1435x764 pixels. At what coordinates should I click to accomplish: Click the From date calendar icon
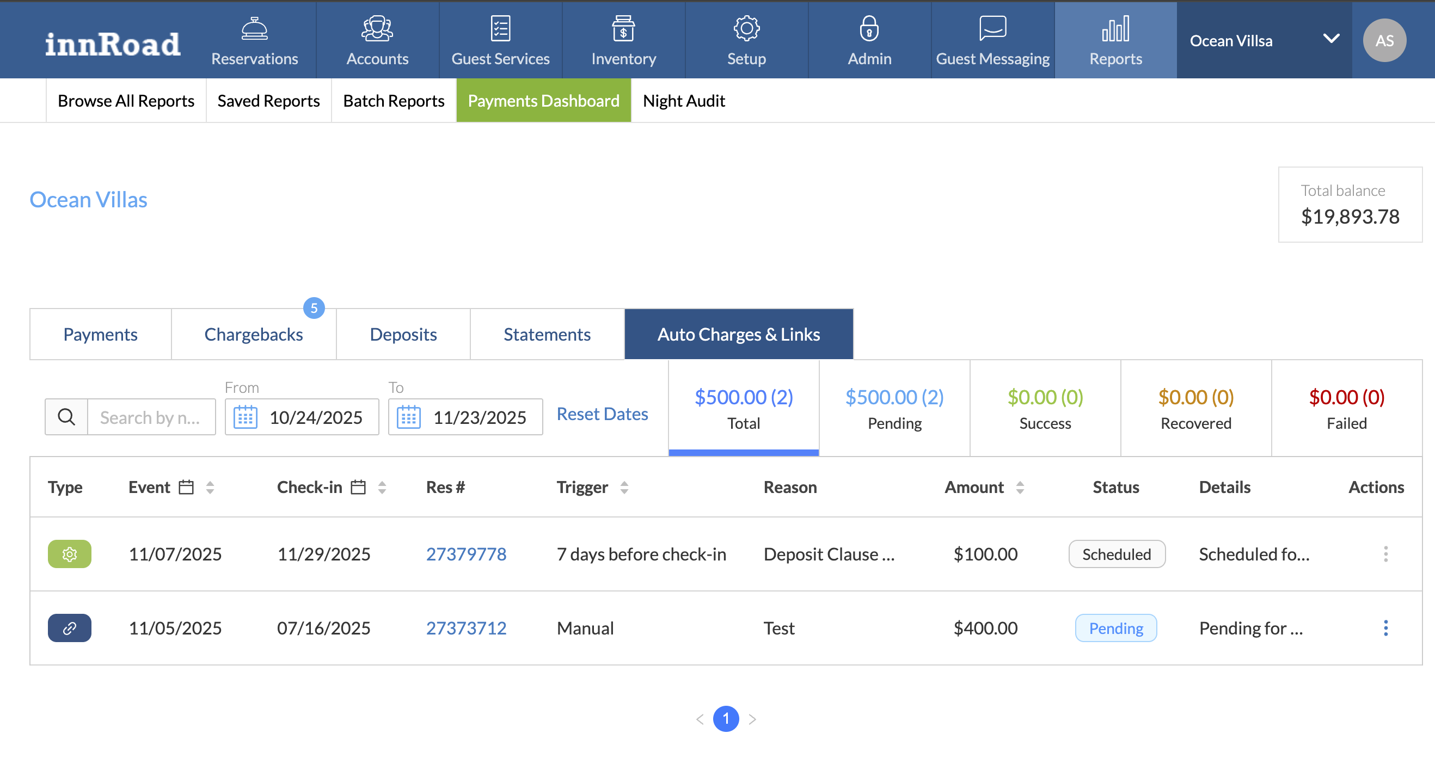pos(245,417)
